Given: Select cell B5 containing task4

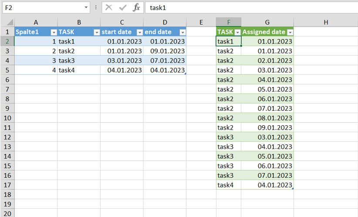Looking at the screenshot, I should (79, 70).
